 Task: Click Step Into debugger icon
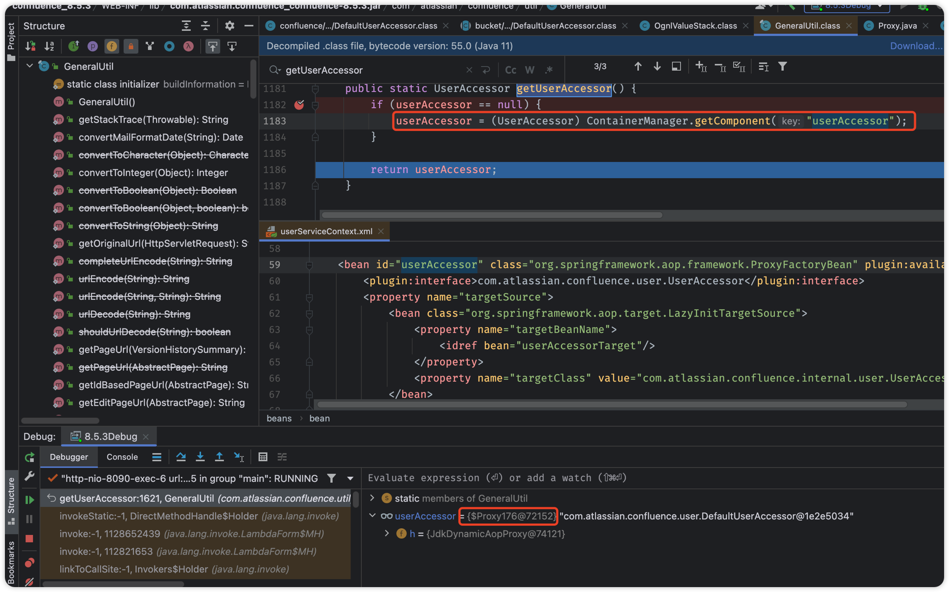[200, 457]
